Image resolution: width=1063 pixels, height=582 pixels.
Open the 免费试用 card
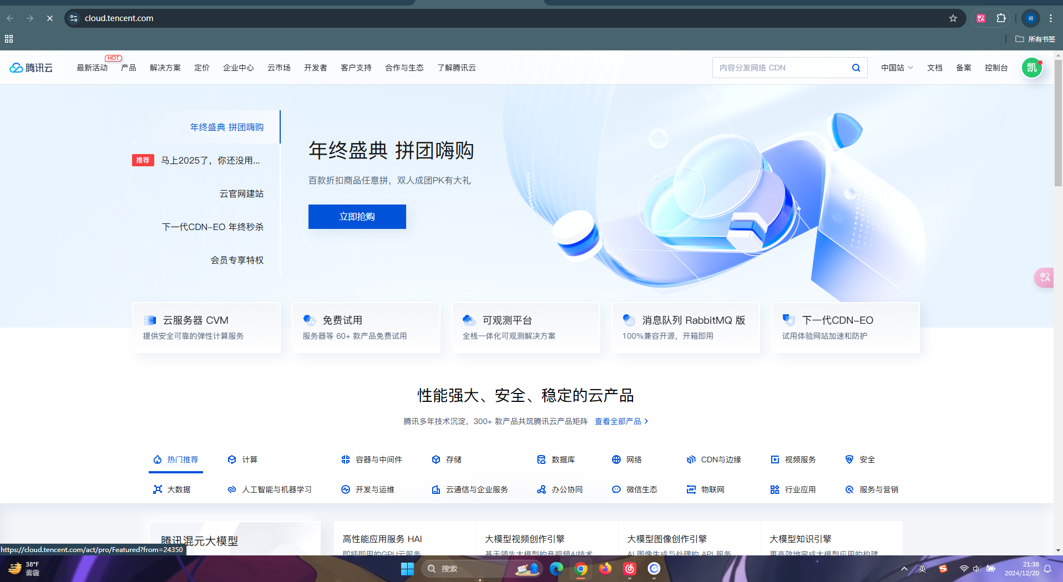point(366,328)
